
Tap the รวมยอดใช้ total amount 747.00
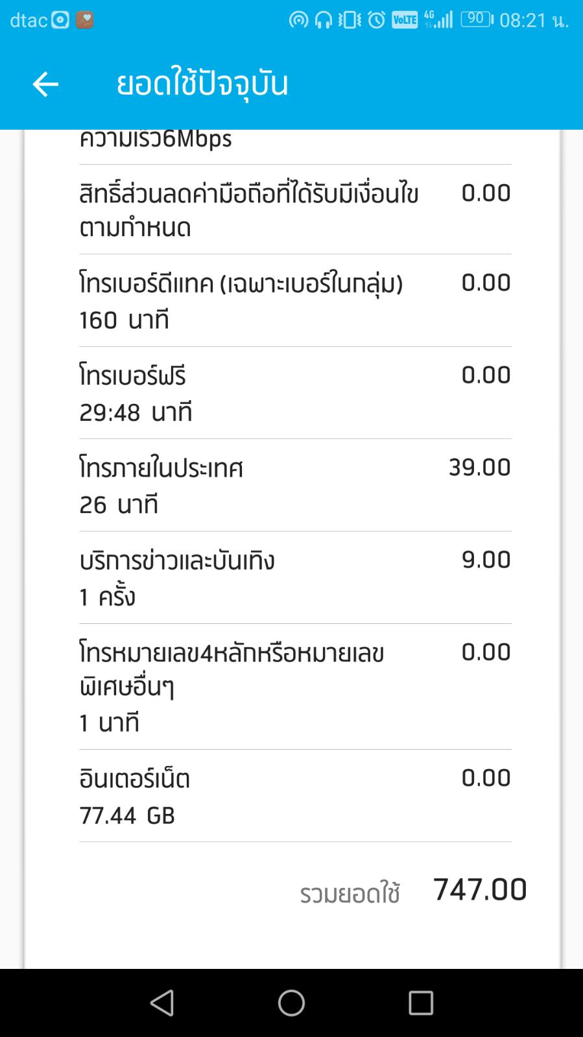pos(479,890)
